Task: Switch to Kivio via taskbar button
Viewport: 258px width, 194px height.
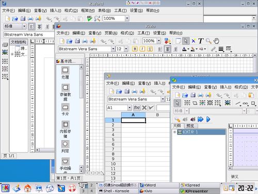Action: tap(158, 191)
